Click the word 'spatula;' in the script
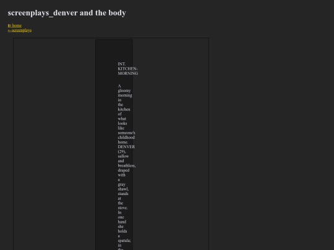This screenshot has width=334, height=250. pyautogui.click(x=124, y=241)
